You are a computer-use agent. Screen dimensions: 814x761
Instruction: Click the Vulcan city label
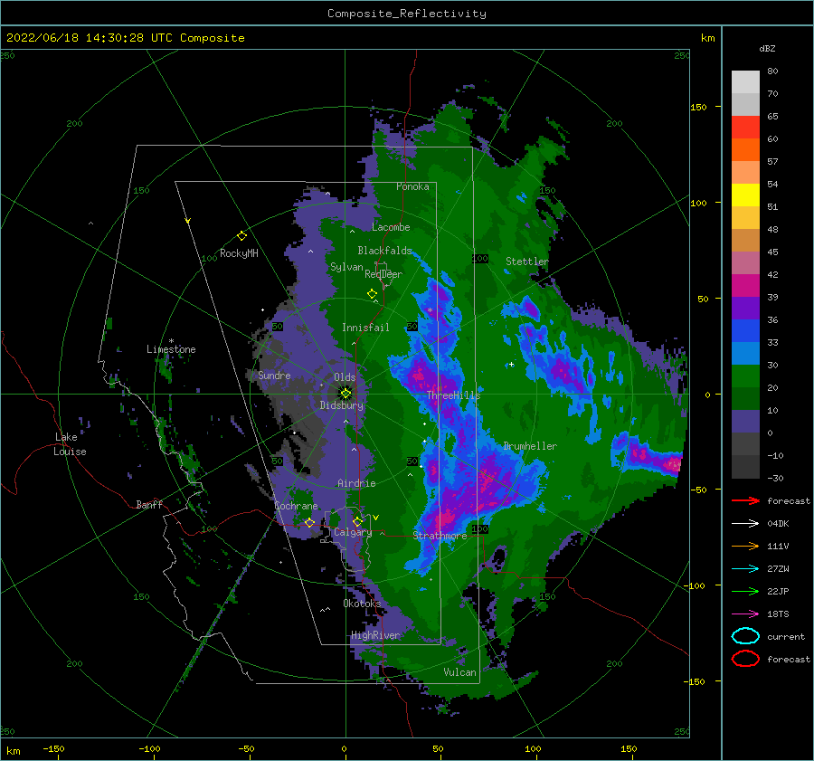tap(459, 672)
